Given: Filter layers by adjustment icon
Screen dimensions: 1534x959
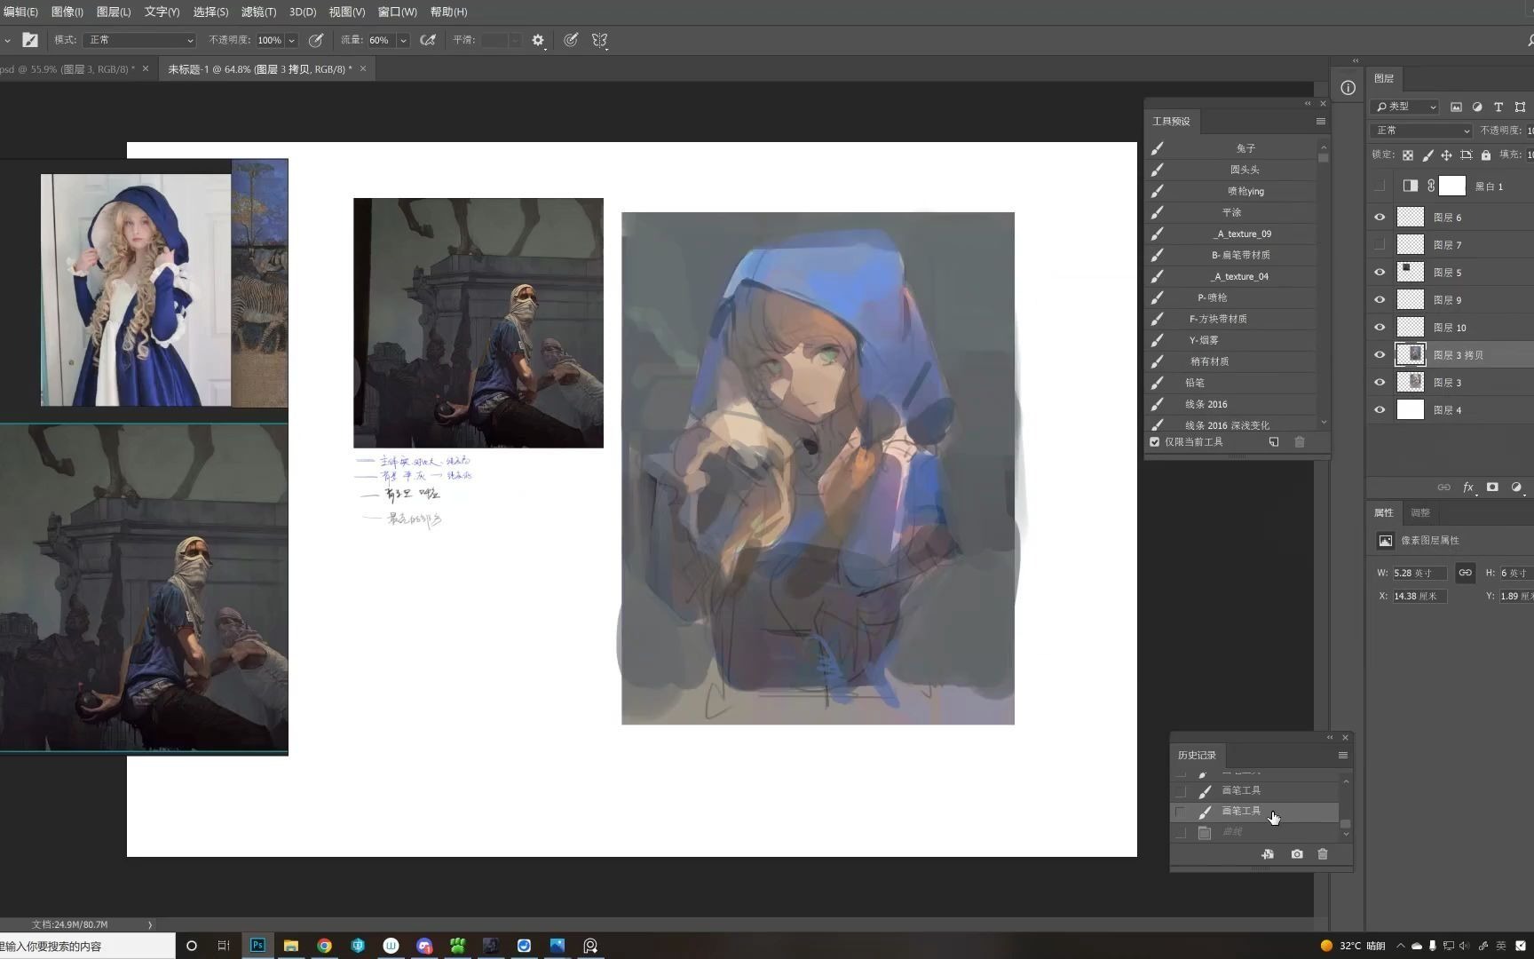Looking at the screenshot, I should pyautogui.click(x=1477, y=107).
